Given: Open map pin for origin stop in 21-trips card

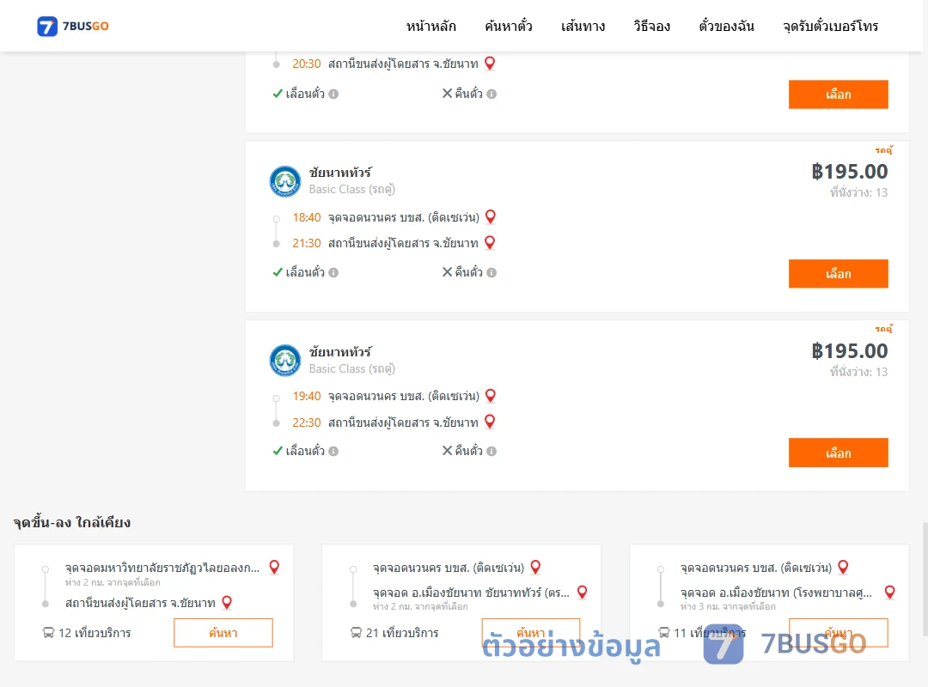Looking at the screenshot, I should 535,567.
